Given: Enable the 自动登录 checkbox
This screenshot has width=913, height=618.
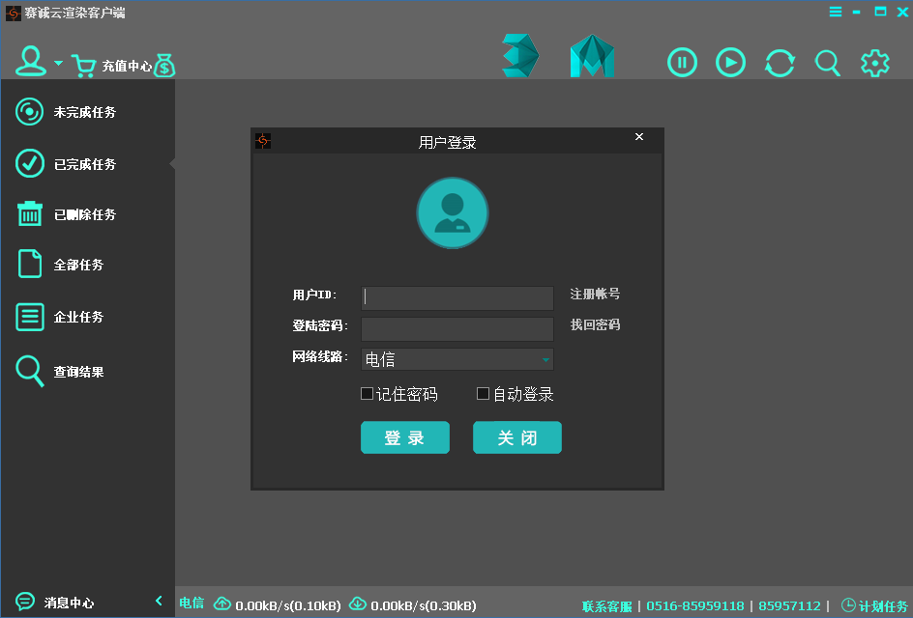Looking at the screenshot, I should coord(484,394).
